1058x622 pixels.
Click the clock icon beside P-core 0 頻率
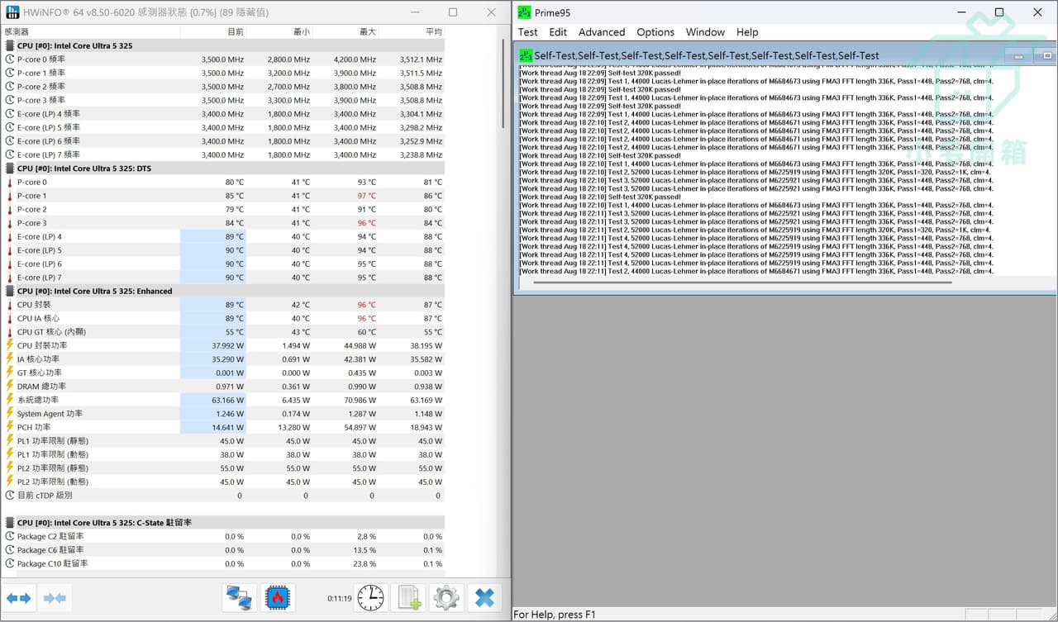(10, 59)
